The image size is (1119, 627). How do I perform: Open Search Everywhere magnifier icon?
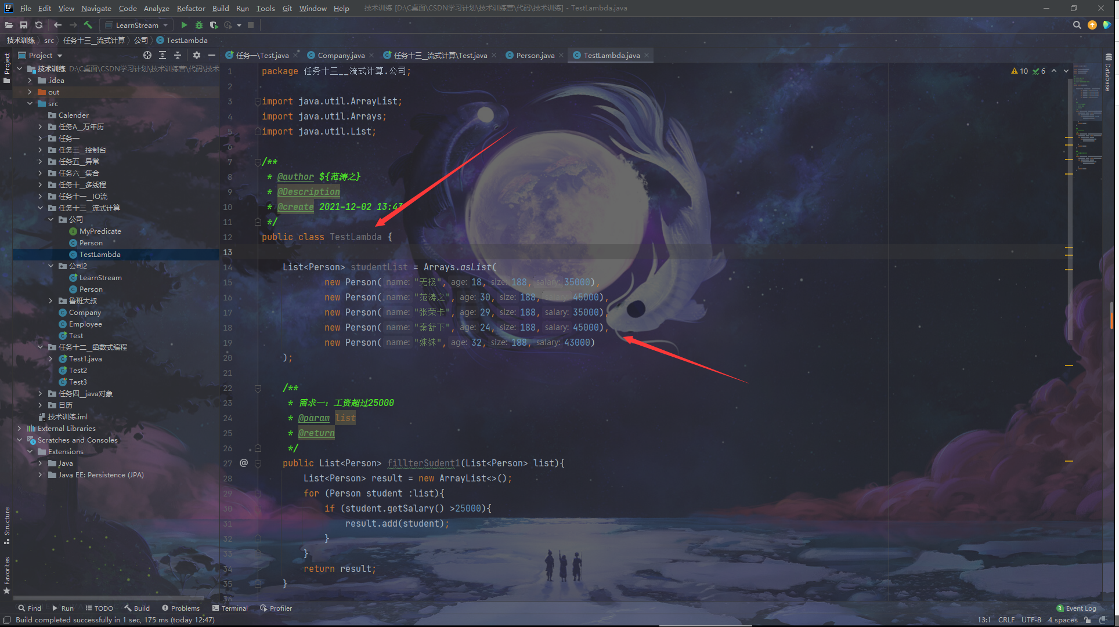tap(1077, 25)
